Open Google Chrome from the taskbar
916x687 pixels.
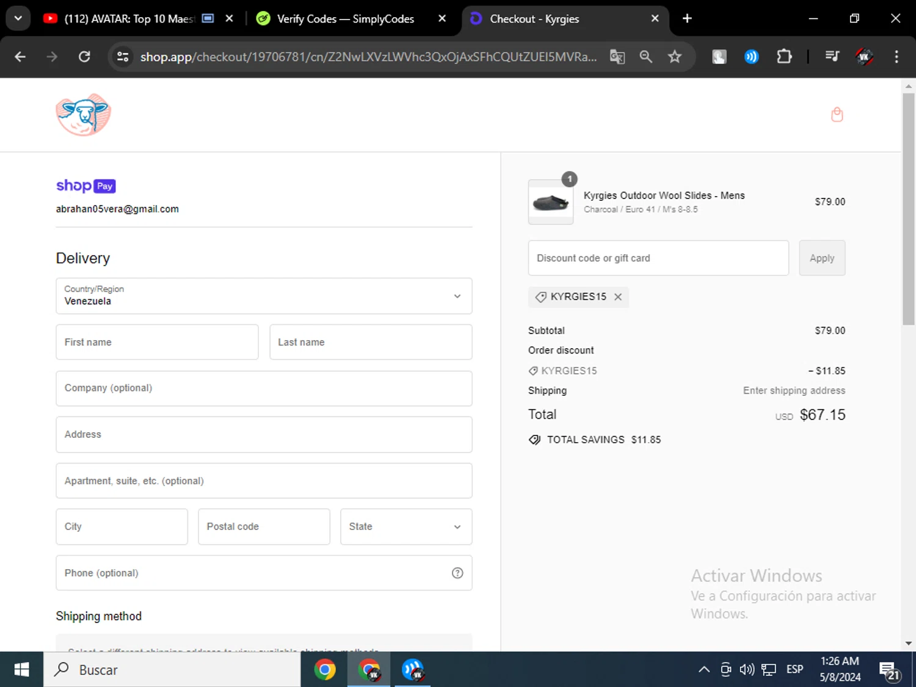(x=325, y=669)
